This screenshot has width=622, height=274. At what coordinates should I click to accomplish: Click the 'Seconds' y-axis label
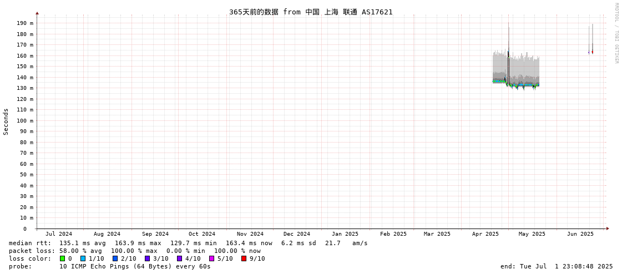coord(6,121)
